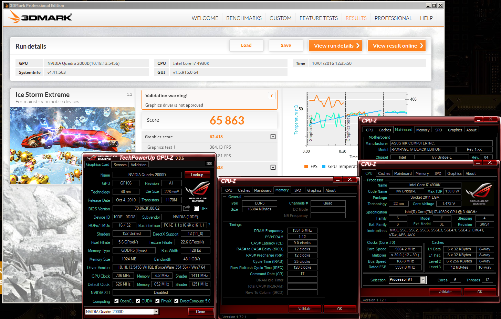
Task: Click the Close button in GPU-Z
Action: [201, 311]
